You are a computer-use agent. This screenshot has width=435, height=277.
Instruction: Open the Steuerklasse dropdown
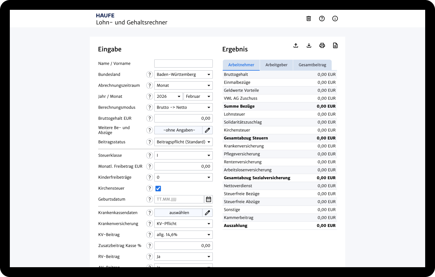[183, 156]
